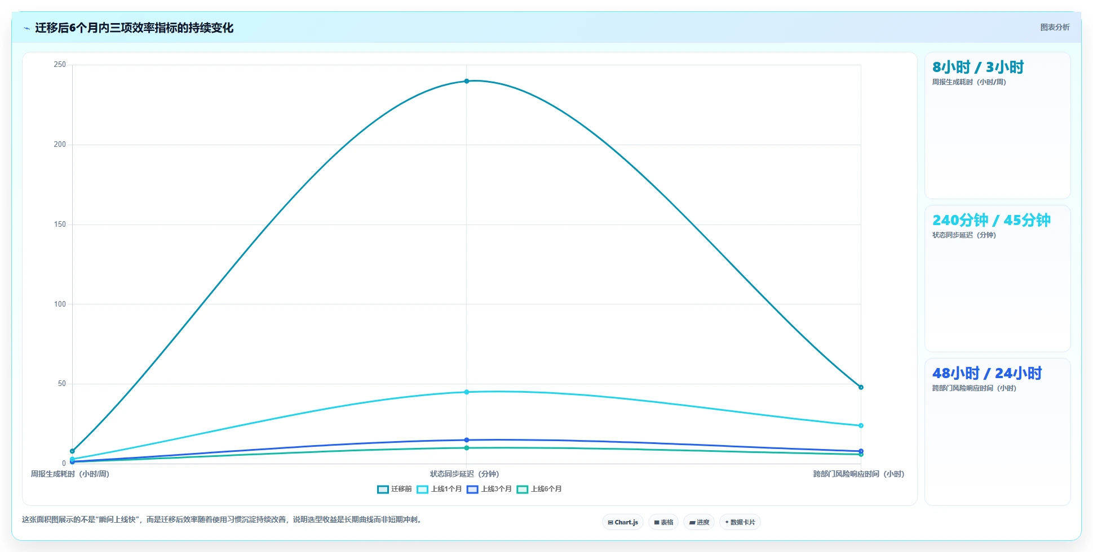The width and height of the screenshot is (1093, 552).
Task: Click the 上线1个月 data point at 45 minutes
Action: [467, 392]
